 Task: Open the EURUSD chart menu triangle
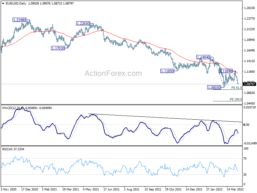tap(3, 4)
